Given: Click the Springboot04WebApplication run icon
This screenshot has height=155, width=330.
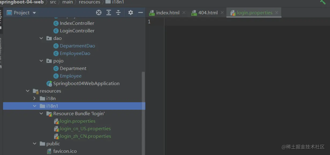Looking at the screenshot, I should (49, 84).
